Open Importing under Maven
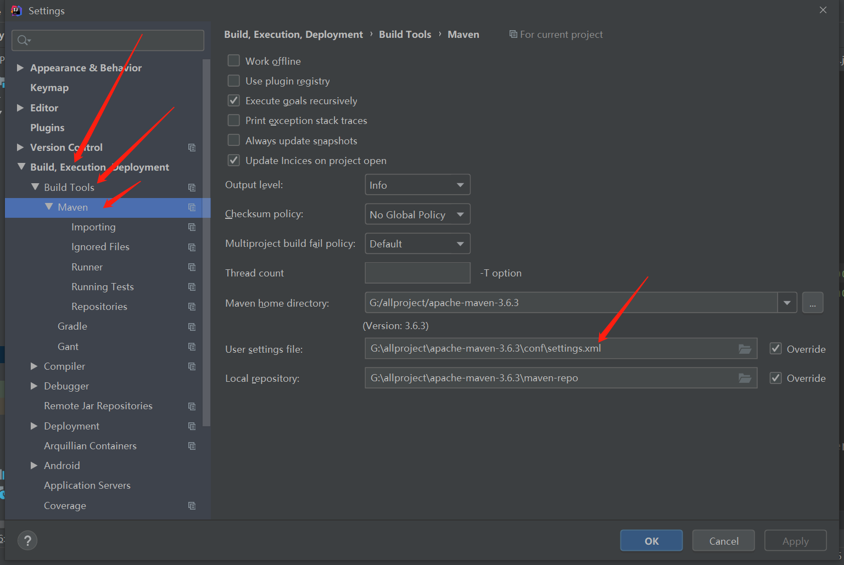 pos(93,227)
